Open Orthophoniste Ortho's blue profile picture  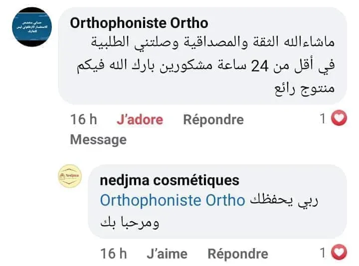tap(32, 27)
